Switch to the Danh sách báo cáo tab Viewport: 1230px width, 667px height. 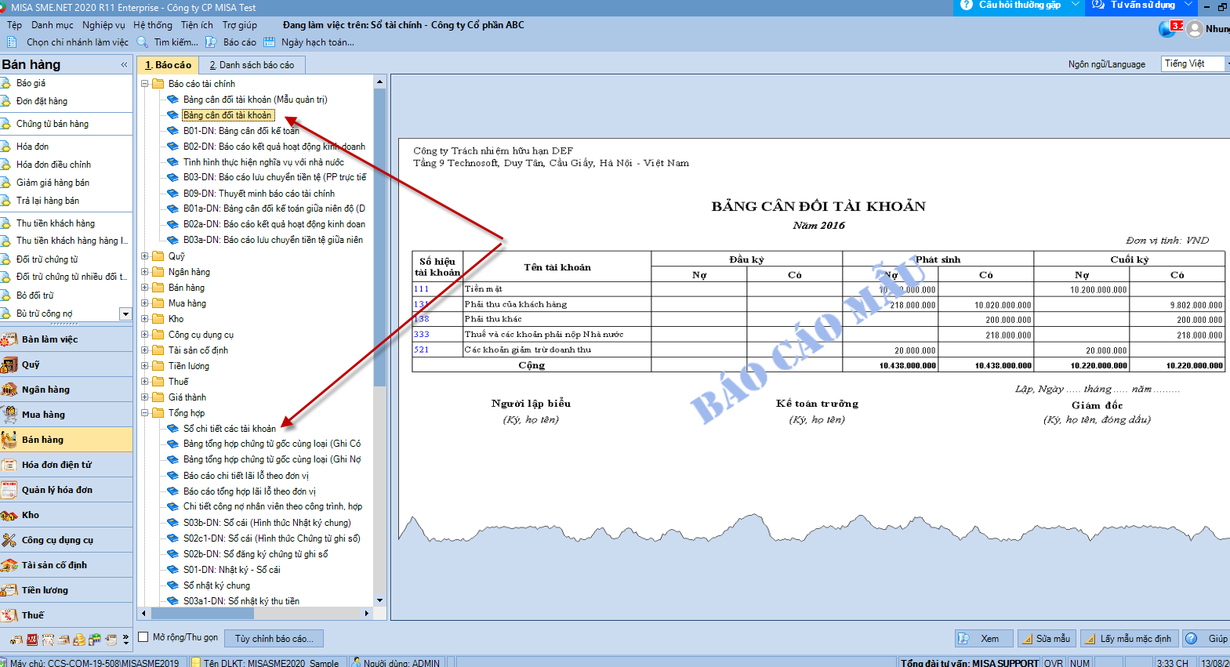(x=252, y=65)
